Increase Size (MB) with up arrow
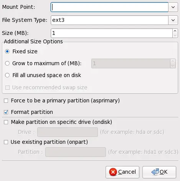 pyautogui.click(x=175, y=31)
